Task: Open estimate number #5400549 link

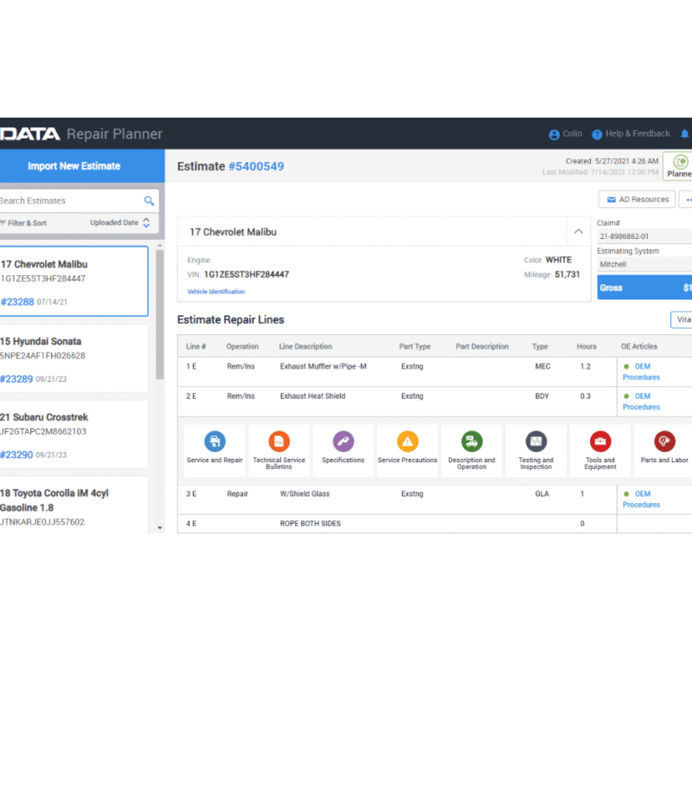Action: [256, 166]
